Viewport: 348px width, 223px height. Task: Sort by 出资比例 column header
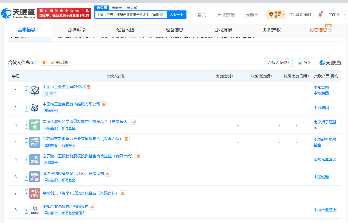(225, 76)
